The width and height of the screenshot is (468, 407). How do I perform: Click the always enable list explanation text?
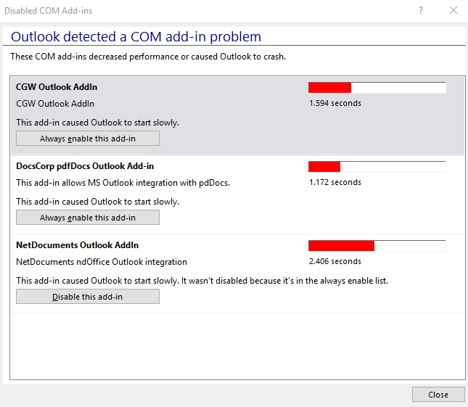tap(202, 281)
